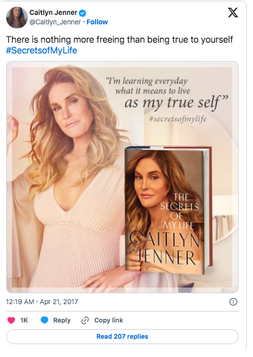The height and width of the screenshot is (357, 253).
Task: Click the blue verified badge beside the name
Action: click(x=82, y=13)
